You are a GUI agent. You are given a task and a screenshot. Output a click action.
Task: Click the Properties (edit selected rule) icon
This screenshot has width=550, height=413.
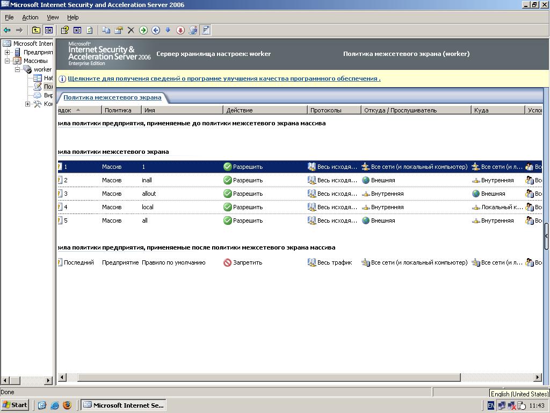pyautogui.click(x=119, y=30)
